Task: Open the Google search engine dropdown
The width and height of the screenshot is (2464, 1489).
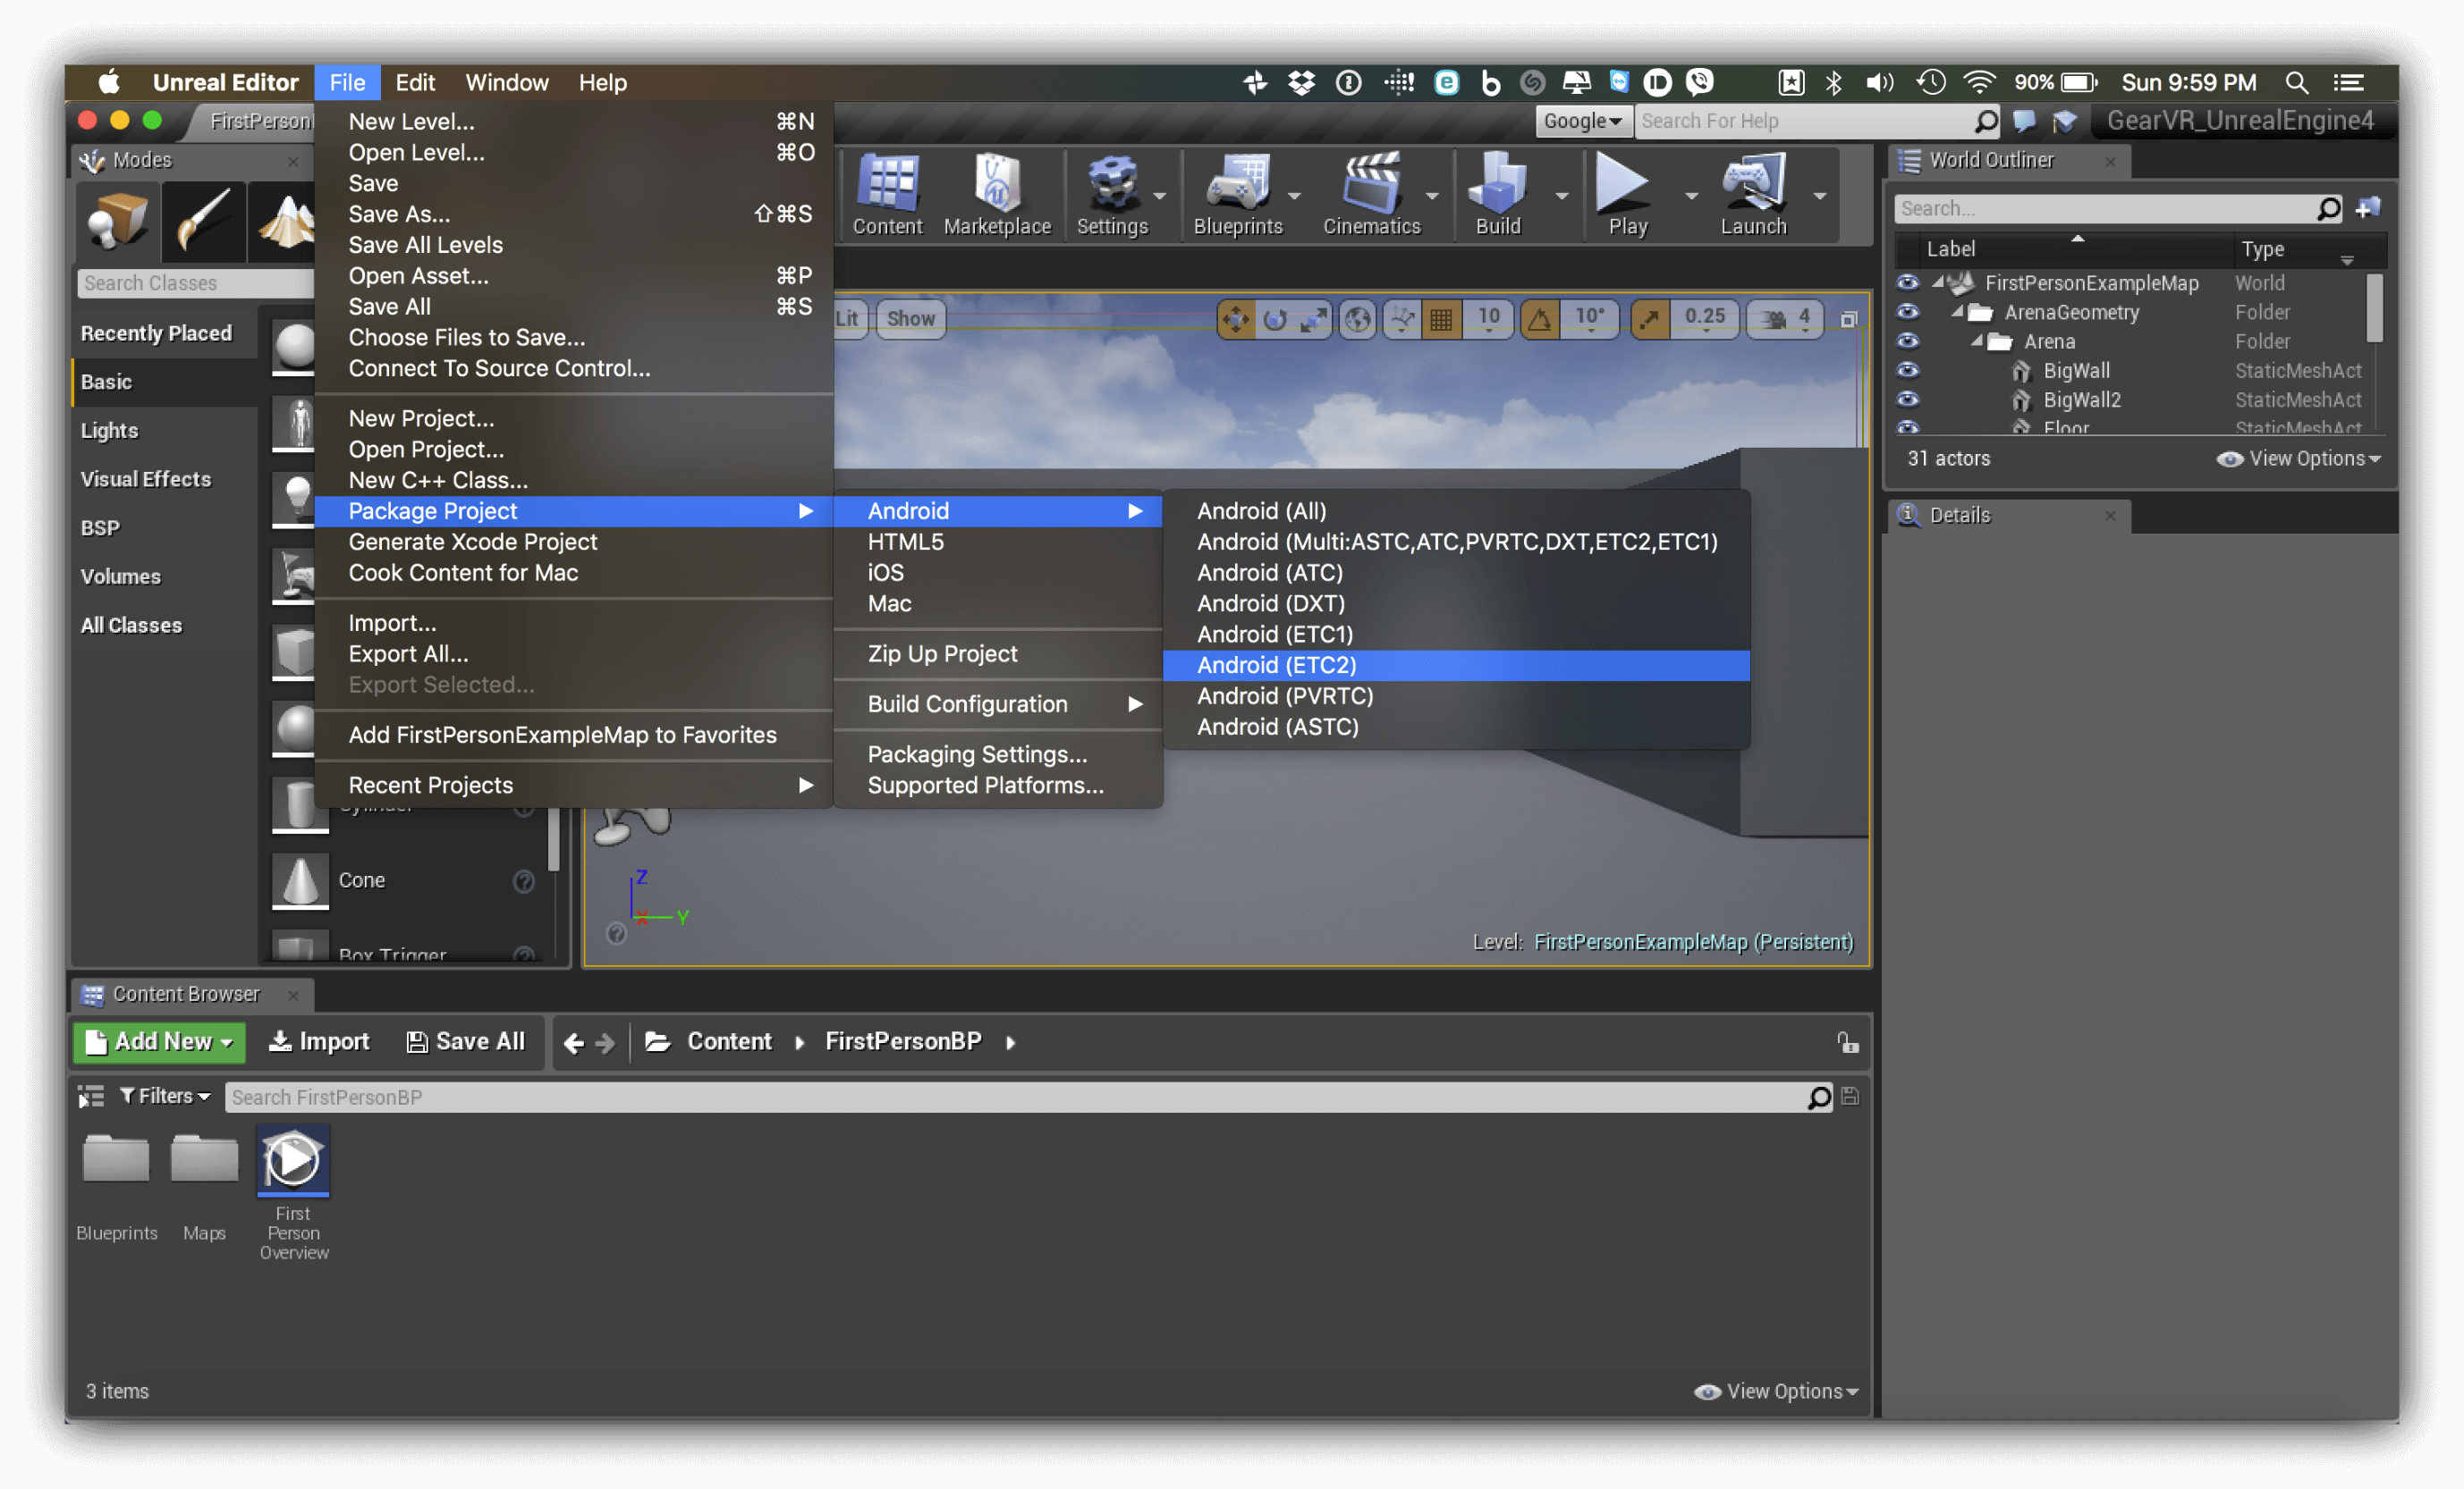Action: [1583, 121]
